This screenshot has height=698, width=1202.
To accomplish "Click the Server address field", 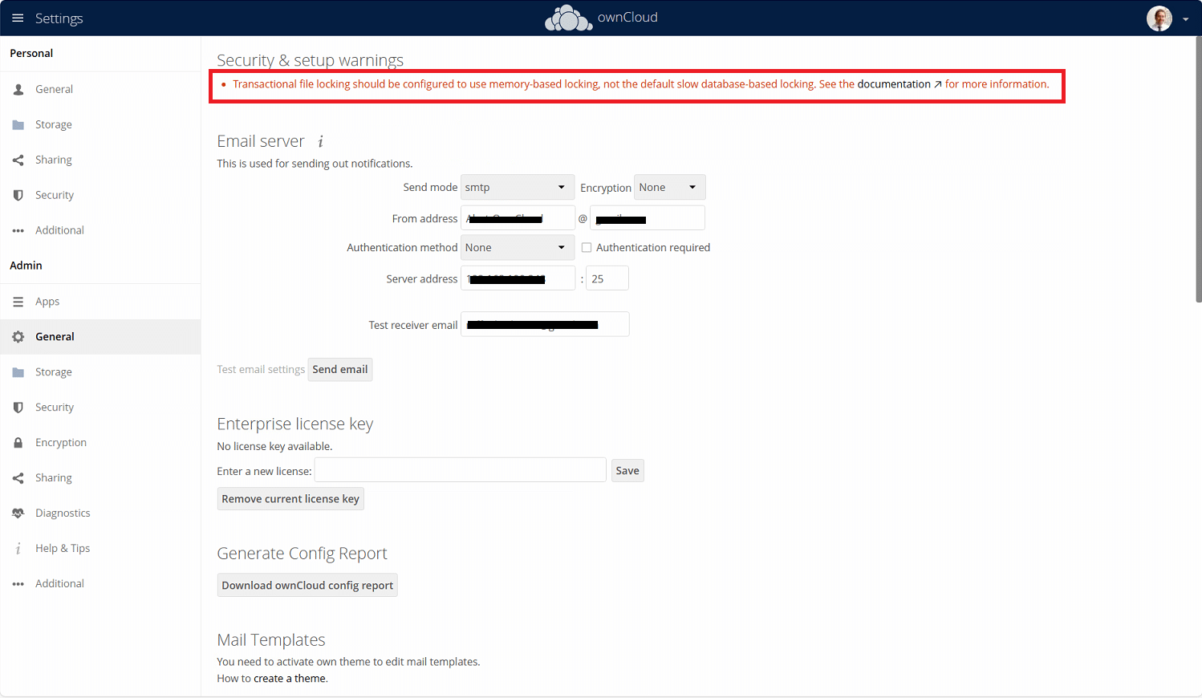I will pos(518,278).
